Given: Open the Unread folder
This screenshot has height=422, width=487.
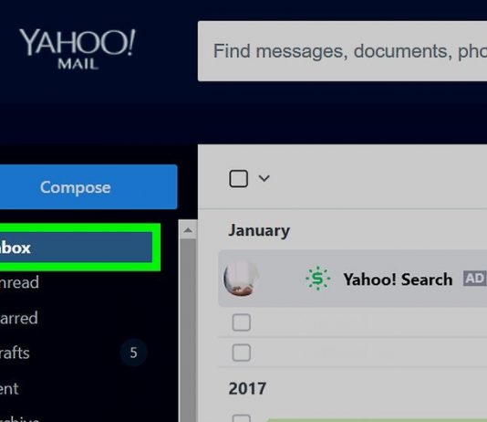Looking at the screenshot, I should pos(19,282).
